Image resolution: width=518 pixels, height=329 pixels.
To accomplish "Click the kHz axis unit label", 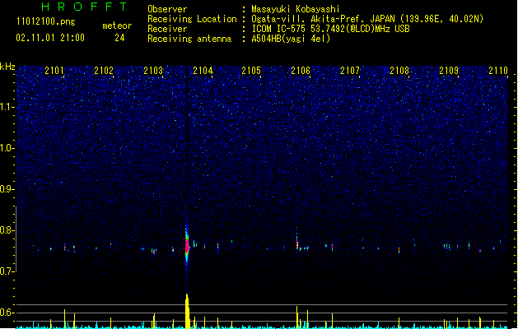I will (7, 67).
